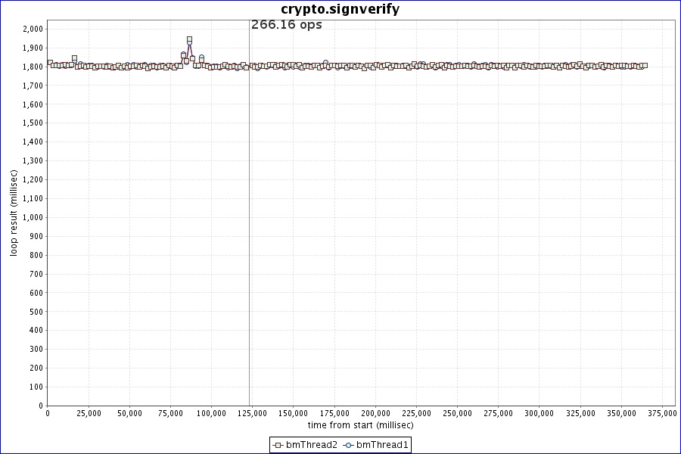Viewport: 681px width, 454px height.
Task: Click the last data point on the series
Action: pyautogui.click(x=644, y=66)
